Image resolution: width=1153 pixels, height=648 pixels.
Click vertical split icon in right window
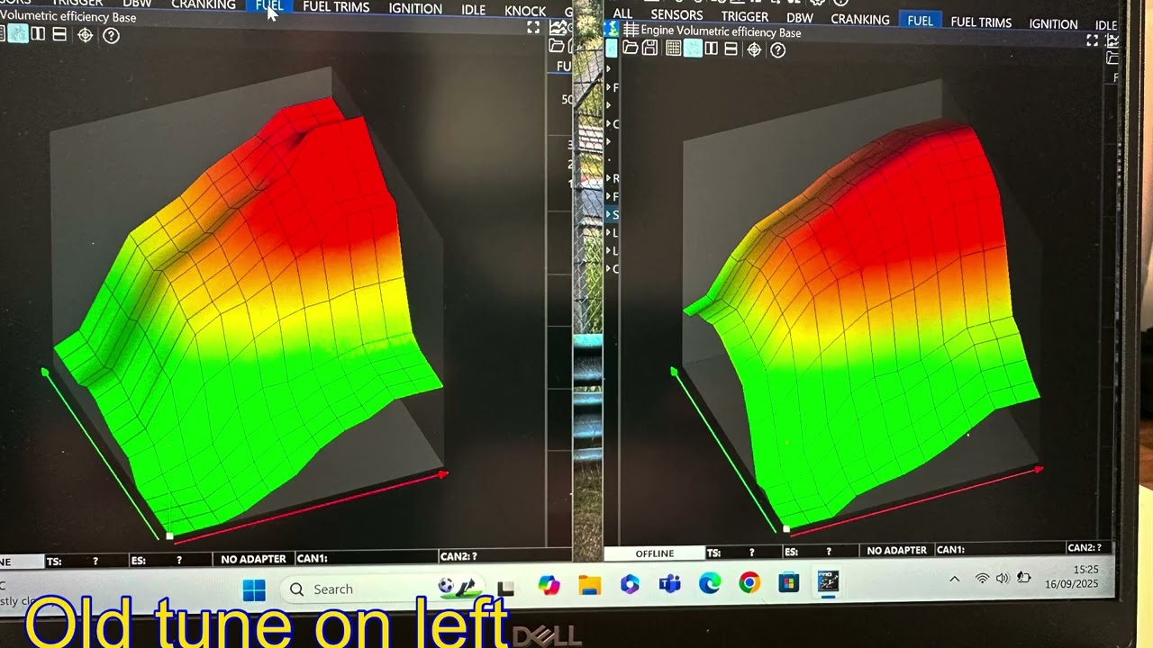tap(712, 49)
